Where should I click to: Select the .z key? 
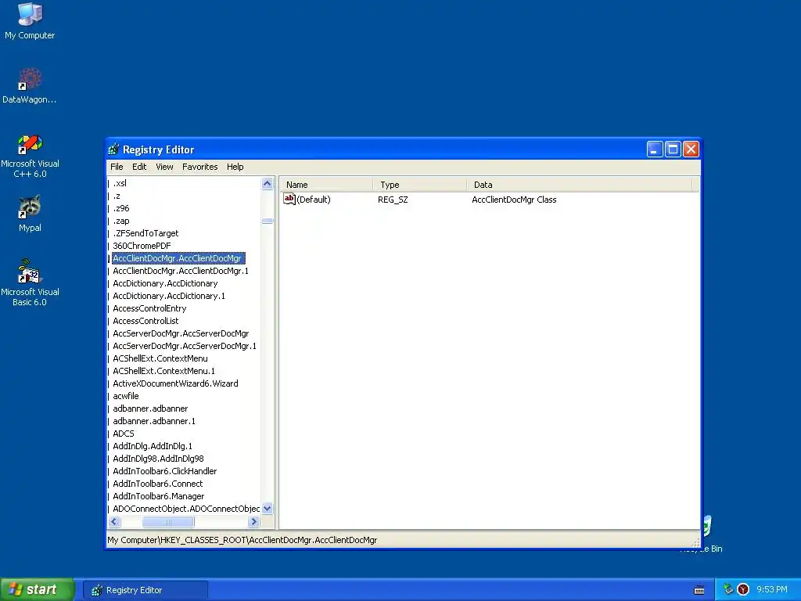coord(117,196)
